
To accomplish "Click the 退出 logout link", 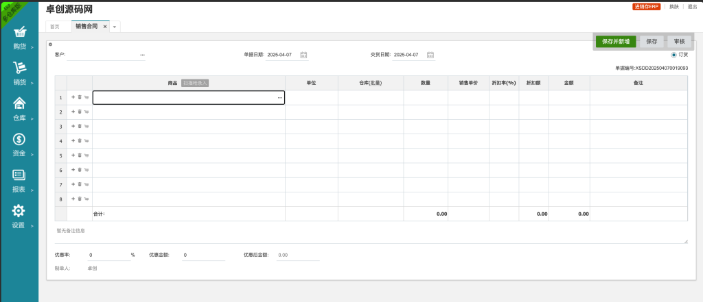I will 692,7.
